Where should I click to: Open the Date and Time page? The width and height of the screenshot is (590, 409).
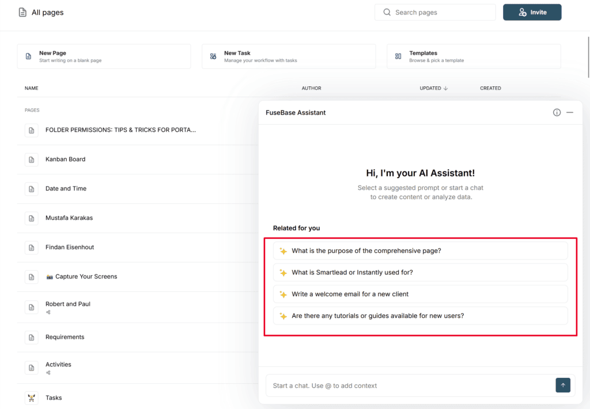point(66,189)
